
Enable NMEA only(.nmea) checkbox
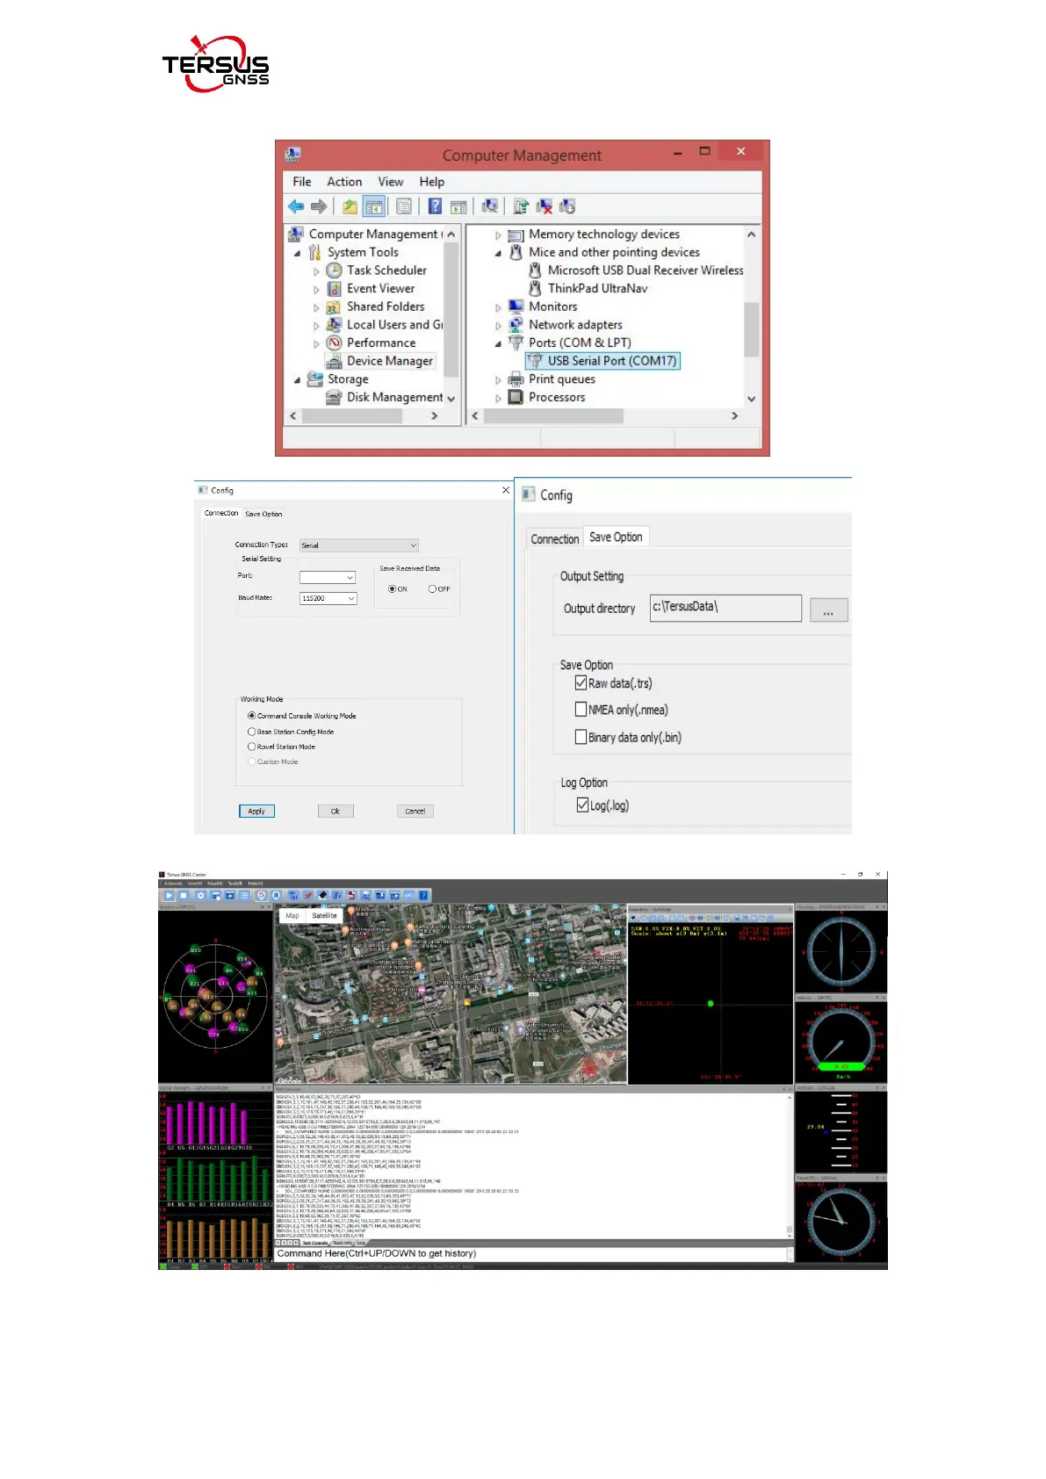click(x=581, y=710)
